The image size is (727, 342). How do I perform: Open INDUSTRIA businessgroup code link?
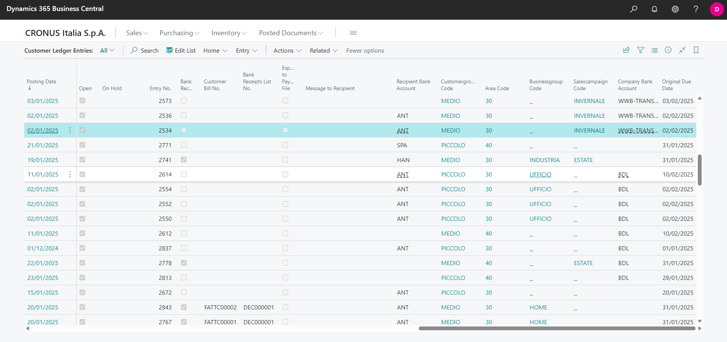click(x=544, y=160)
